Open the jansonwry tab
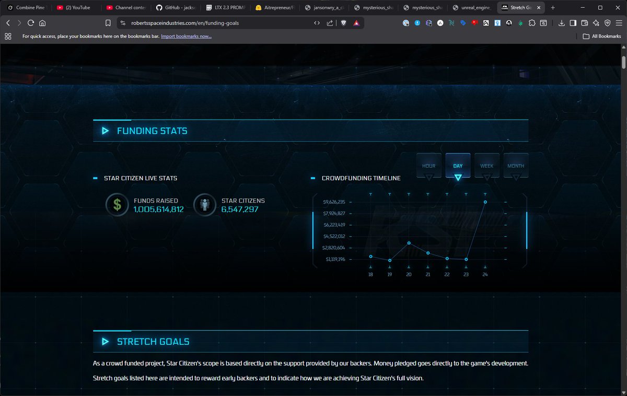The height and width of the screenshot is (396, 627). tap(323, 7)
